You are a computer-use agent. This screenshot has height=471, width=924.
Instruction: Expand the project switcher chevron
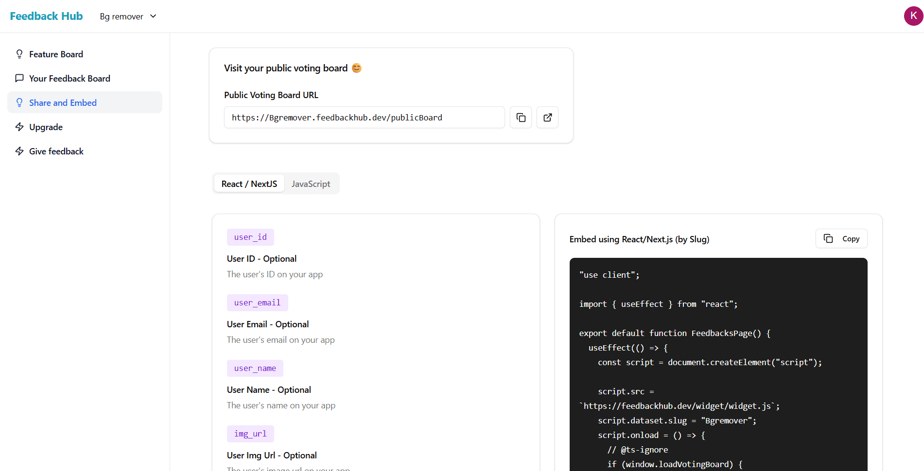click(153, 16)
